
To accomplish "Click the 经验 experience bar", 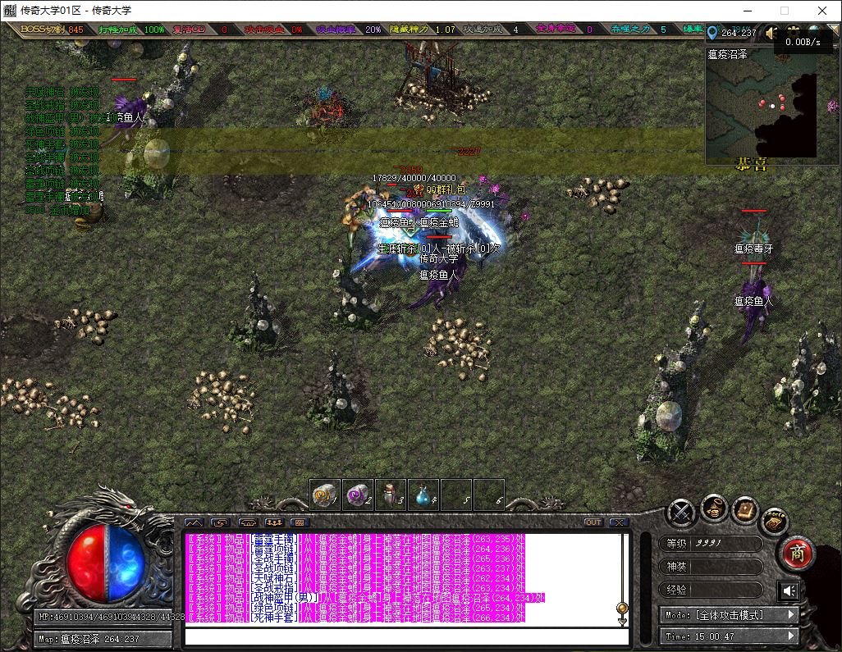I will [x=711, y=590].
